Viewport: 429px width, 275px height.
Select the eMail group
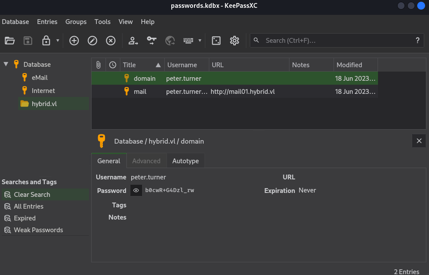[39, 78]
